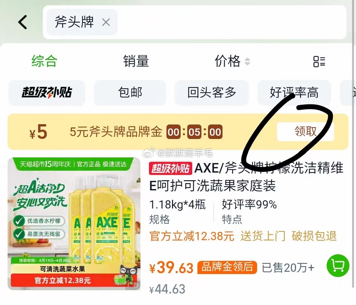The width and height of the screenshot is (356, 305).
Task: Open the AXE detergent product image
Action: click(74, 224)
